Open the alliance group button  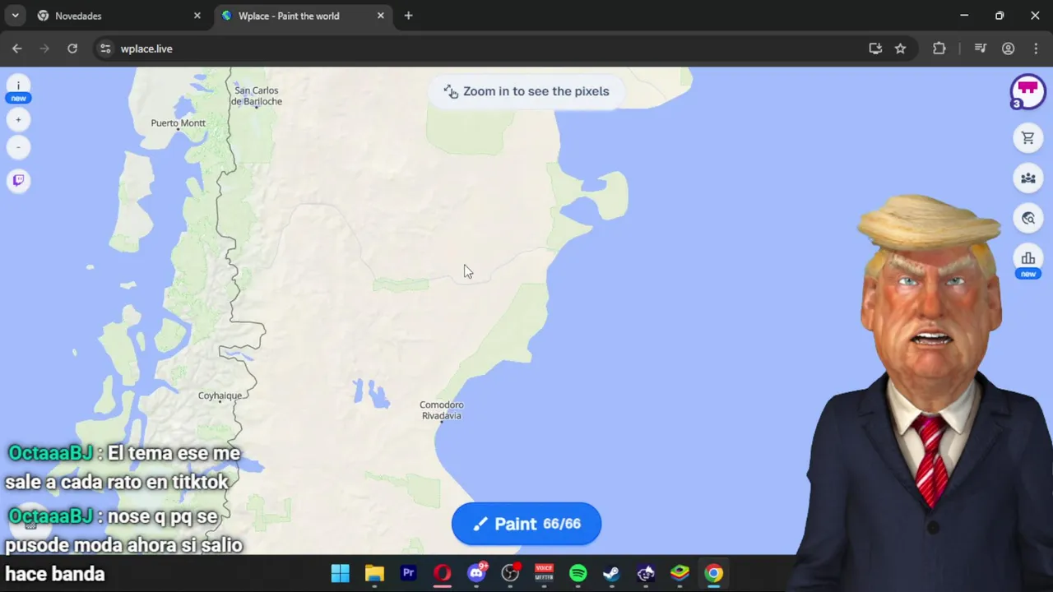1028,178
